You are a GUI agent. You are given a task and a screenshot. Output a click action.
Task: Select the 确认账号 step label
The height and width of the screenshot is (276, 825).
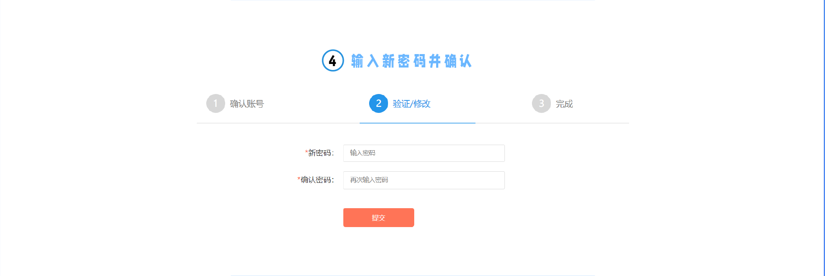[247, 104]
